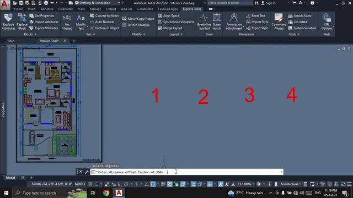Click Import Attributes in Blocks panel
Image resolution: width=353 pixels, height=198 pixels.
[44, 22]
